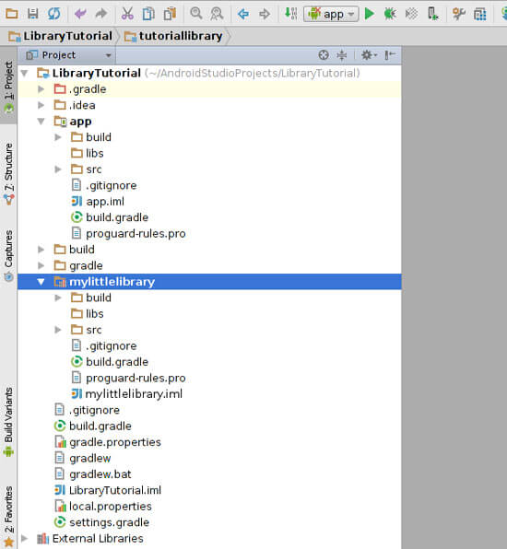Expand src folder under mylittlelibrary
Screen dimensions: 507x549
pos(58,330)
